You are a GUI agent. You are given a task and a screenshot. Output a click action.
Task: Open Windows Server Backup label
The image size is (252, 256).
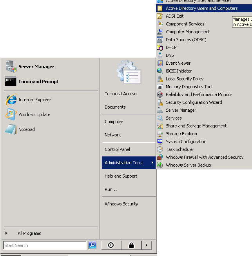(189, 165)
